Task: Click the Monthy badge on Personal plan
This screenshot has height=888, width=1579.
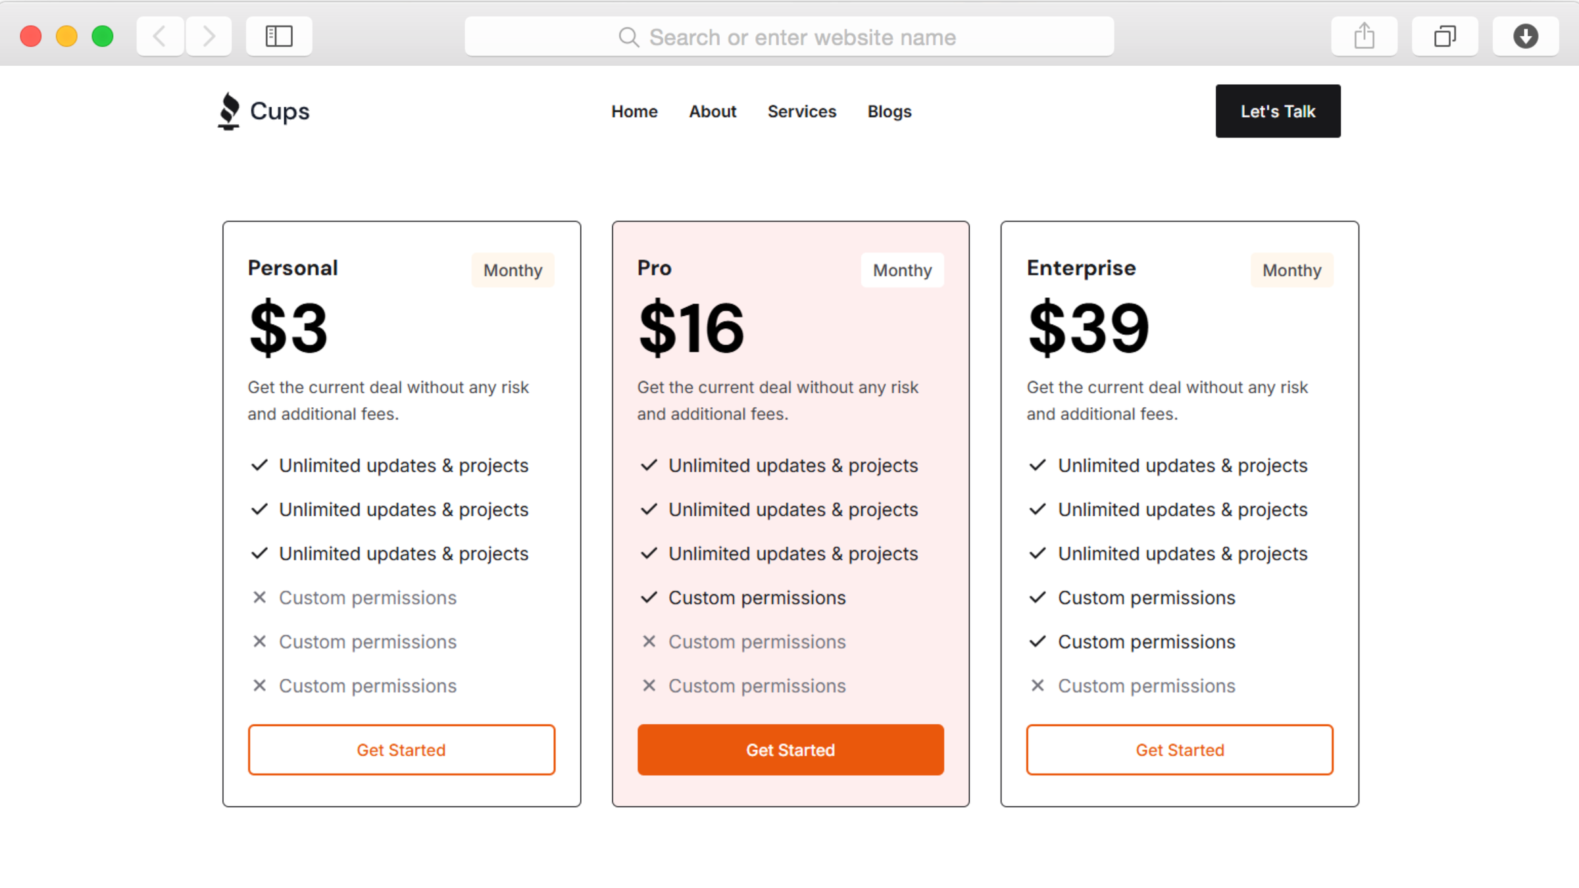Action: point(513,270)
